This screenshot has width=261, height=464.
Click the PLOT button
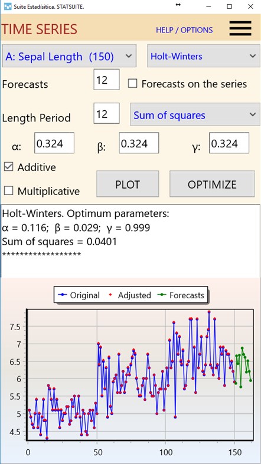click(128, 184)
